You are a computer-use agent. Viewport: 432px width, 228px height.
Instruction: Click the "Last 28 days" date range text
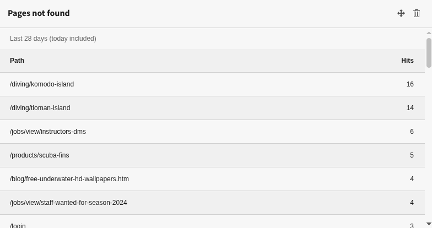(x=53, y=39)
